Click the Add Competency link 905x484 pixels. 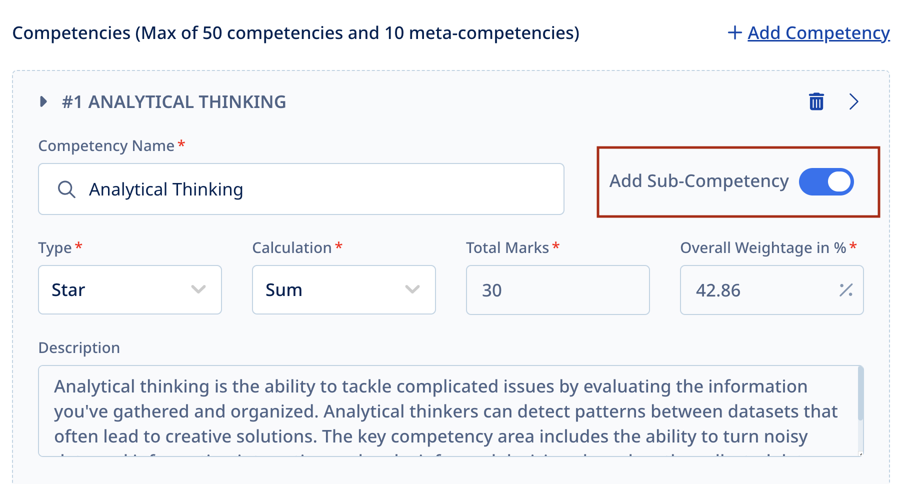818,33
